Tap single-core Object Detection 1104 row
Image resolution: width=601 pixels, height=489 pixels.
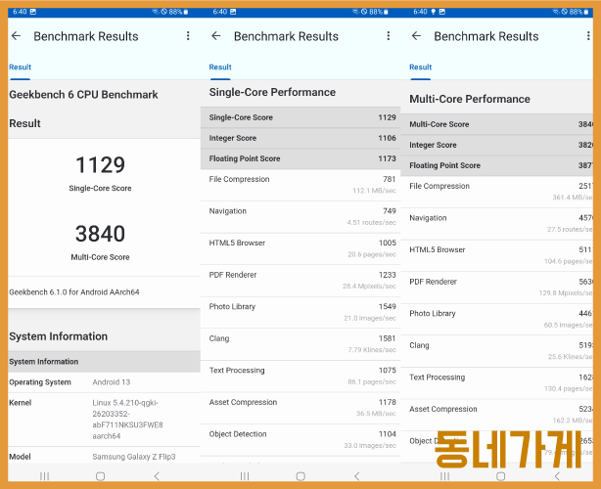300,439
